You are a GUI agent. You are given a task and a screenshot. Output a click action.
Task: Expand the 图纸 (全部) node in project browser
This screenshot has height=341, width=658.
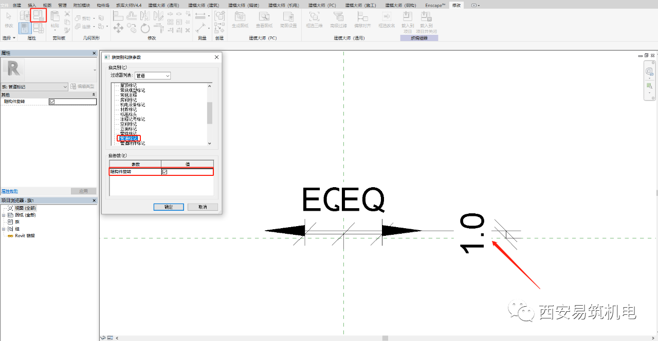click(4, 215)
